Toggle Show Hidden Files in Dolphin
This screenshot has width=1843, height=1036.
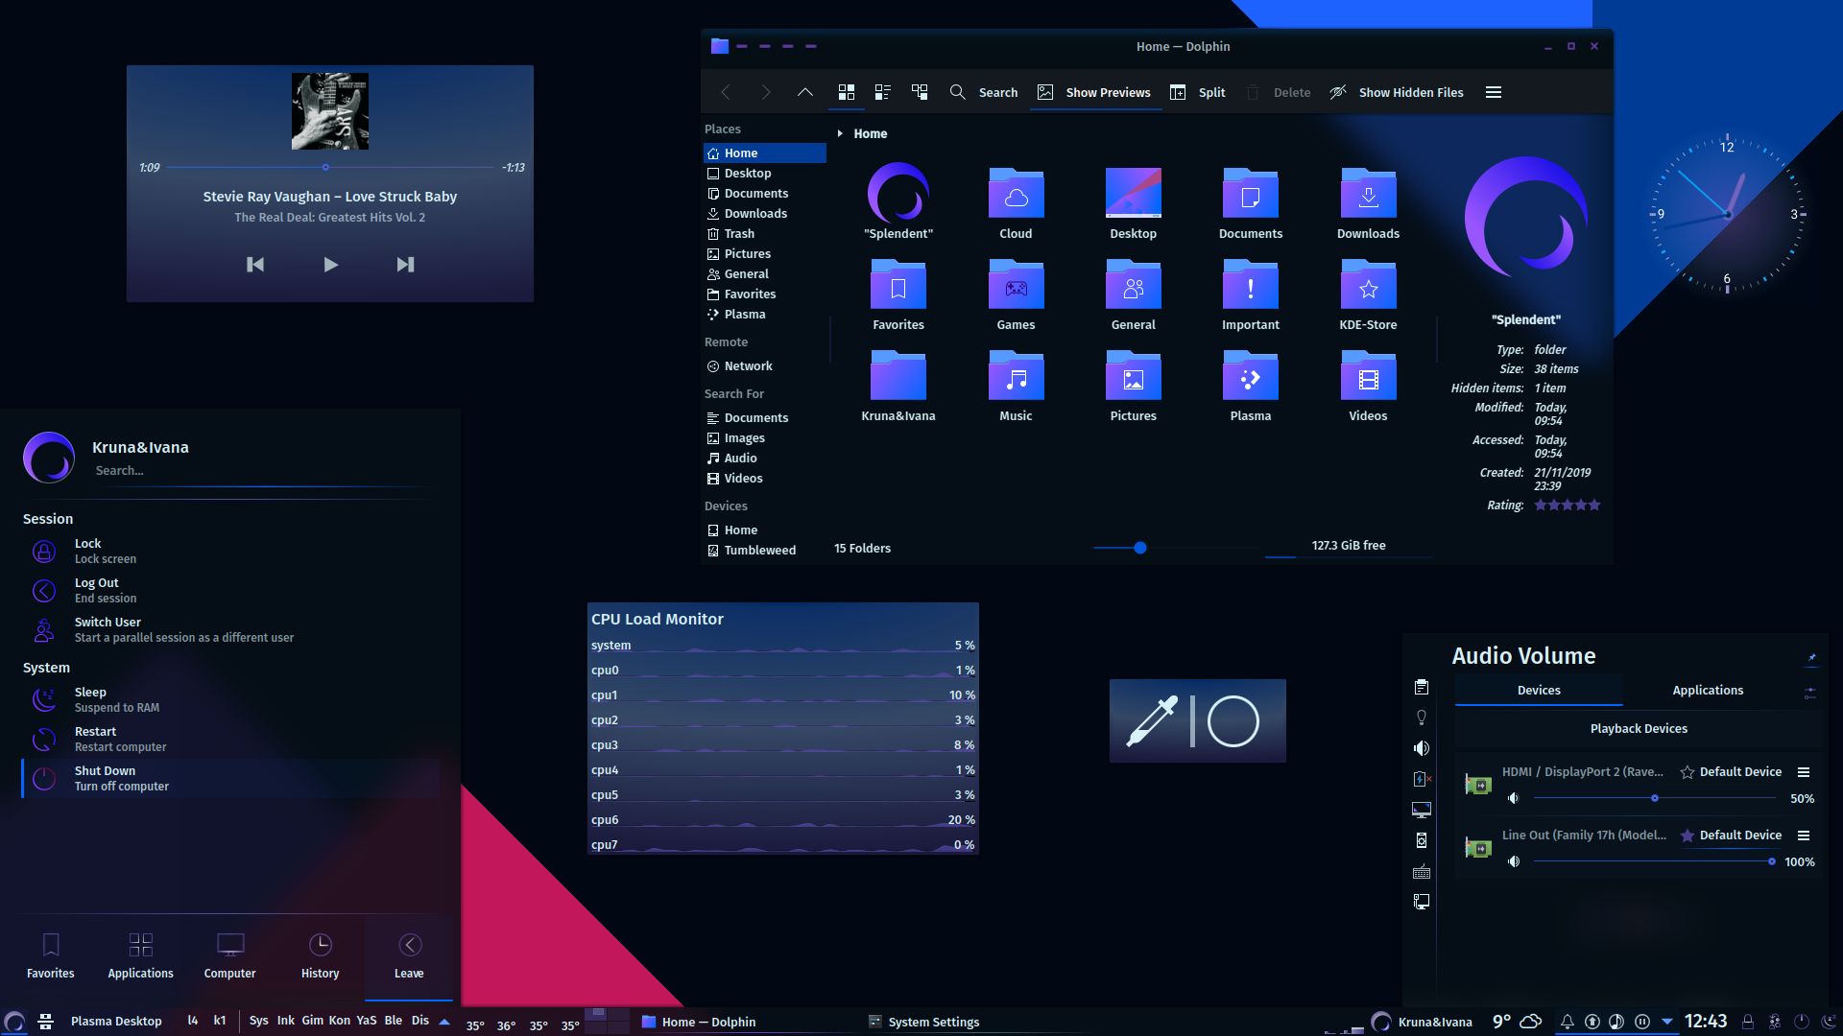[1397, 92]
